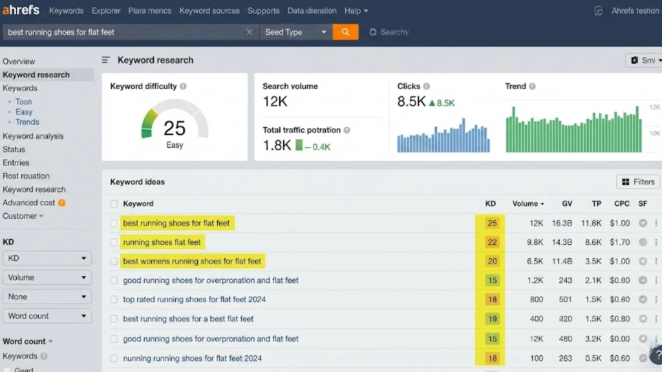The height and width of the screenshot is (372, 662).
Task: Switch to the Explorer menu item
Action: click(105, 10)
